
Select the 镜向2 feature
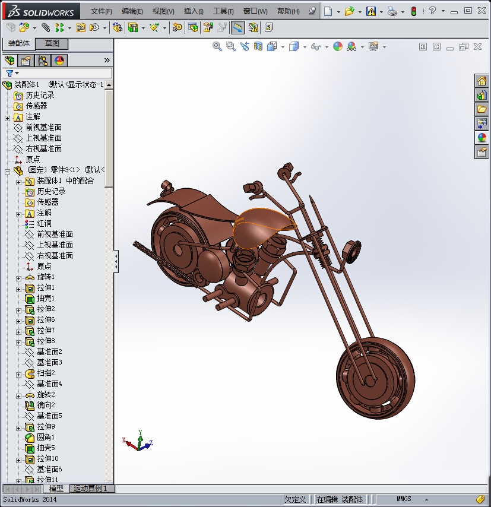(x=46, y=405)
